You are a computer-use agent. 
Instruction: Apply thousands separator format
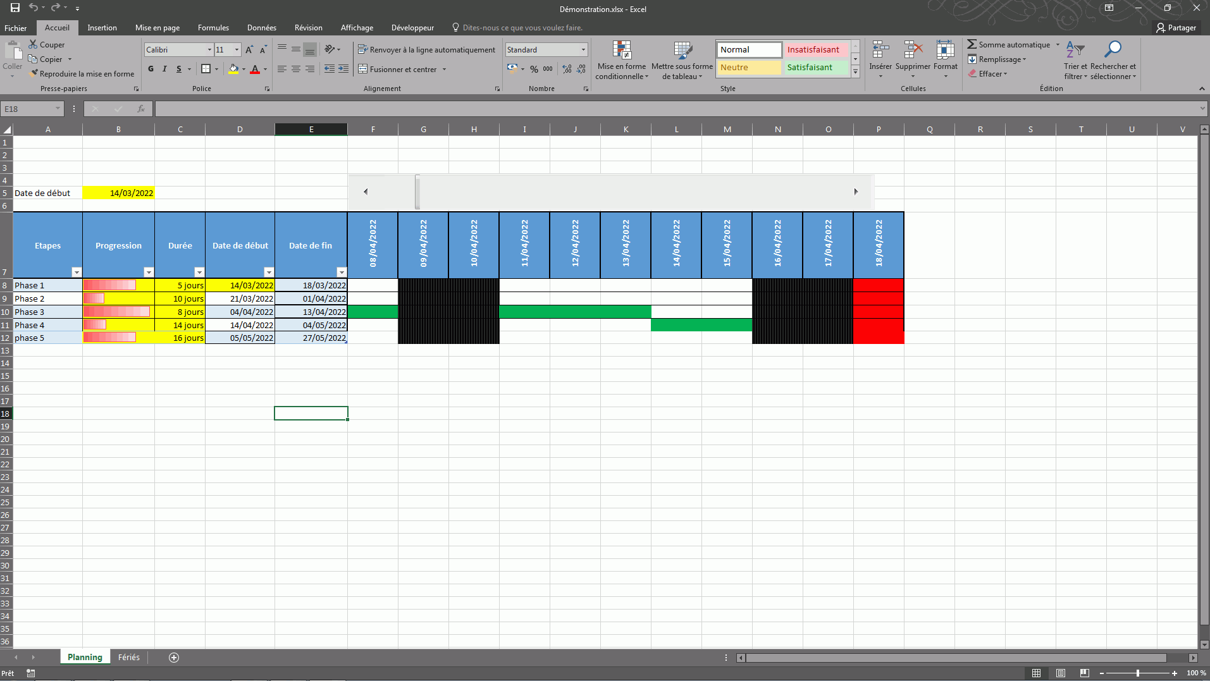[x=548, y=69]
